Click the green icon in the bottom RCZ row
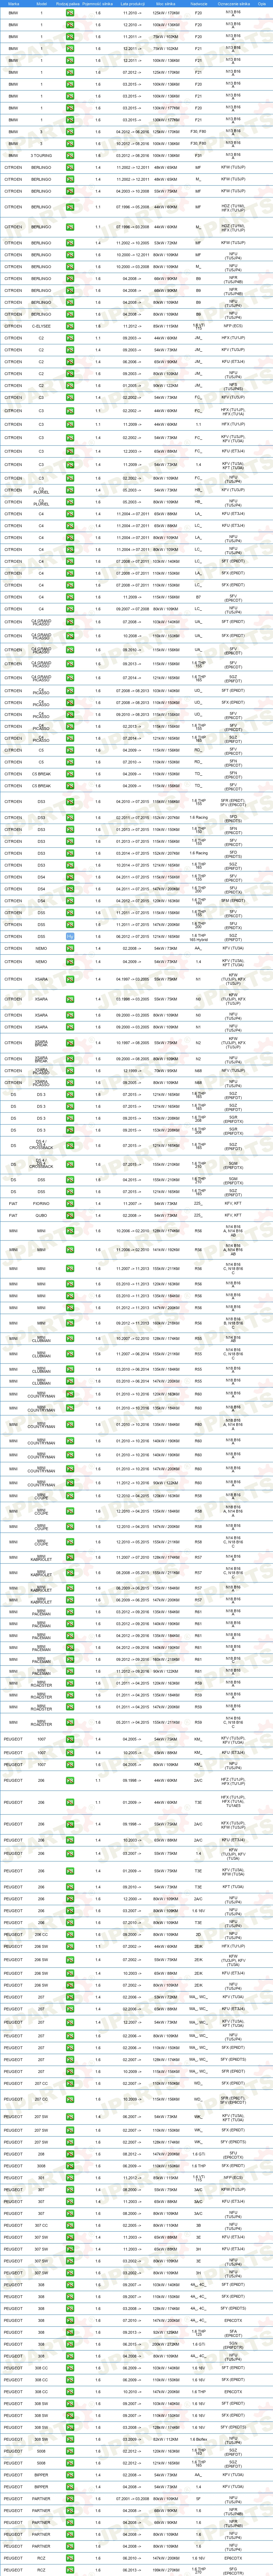Viewport: 273px width, 2576px height. tap(70, 2569)
